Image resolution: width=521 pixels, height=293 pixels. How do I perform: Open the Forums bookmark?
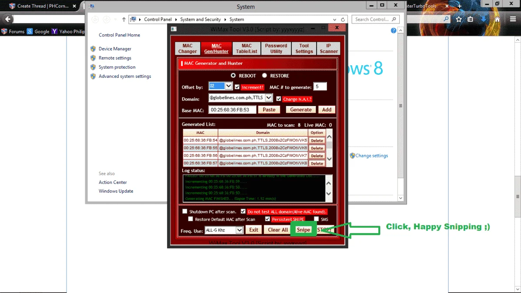(13, 32)
